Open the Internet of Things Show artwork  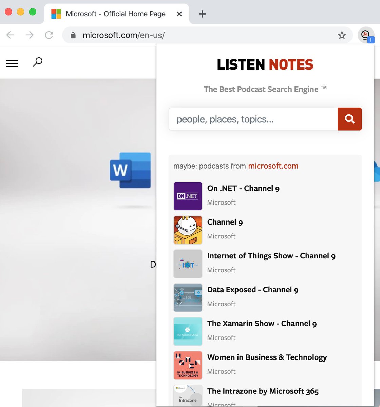click(188, 264)
